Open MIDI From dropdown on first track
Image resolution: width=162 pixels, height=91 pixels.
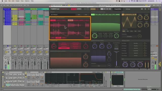tap(7, 48)
